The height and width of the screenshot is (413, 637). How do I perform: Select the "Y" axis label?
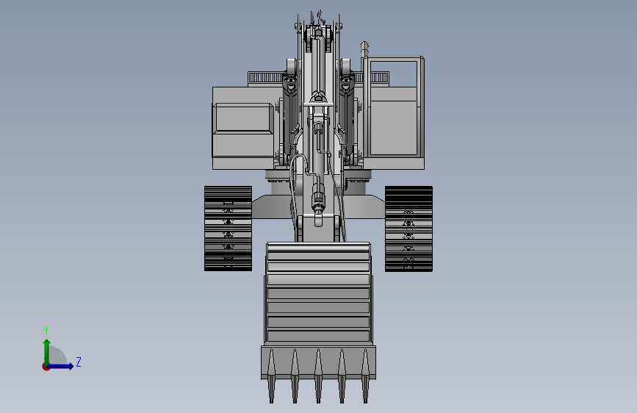46,330
